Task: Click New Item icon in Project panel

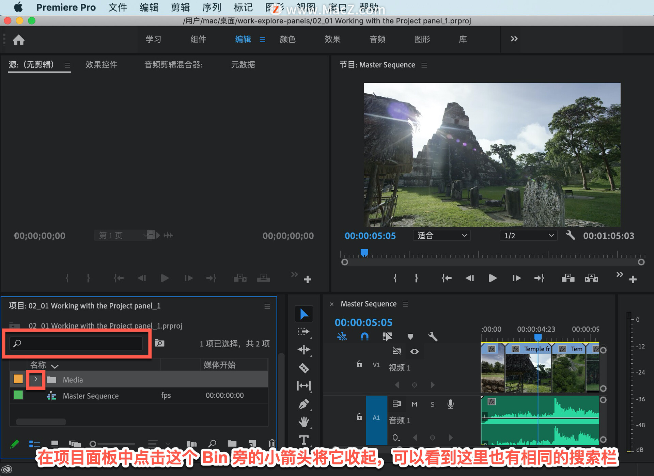Action: [252, 443]
